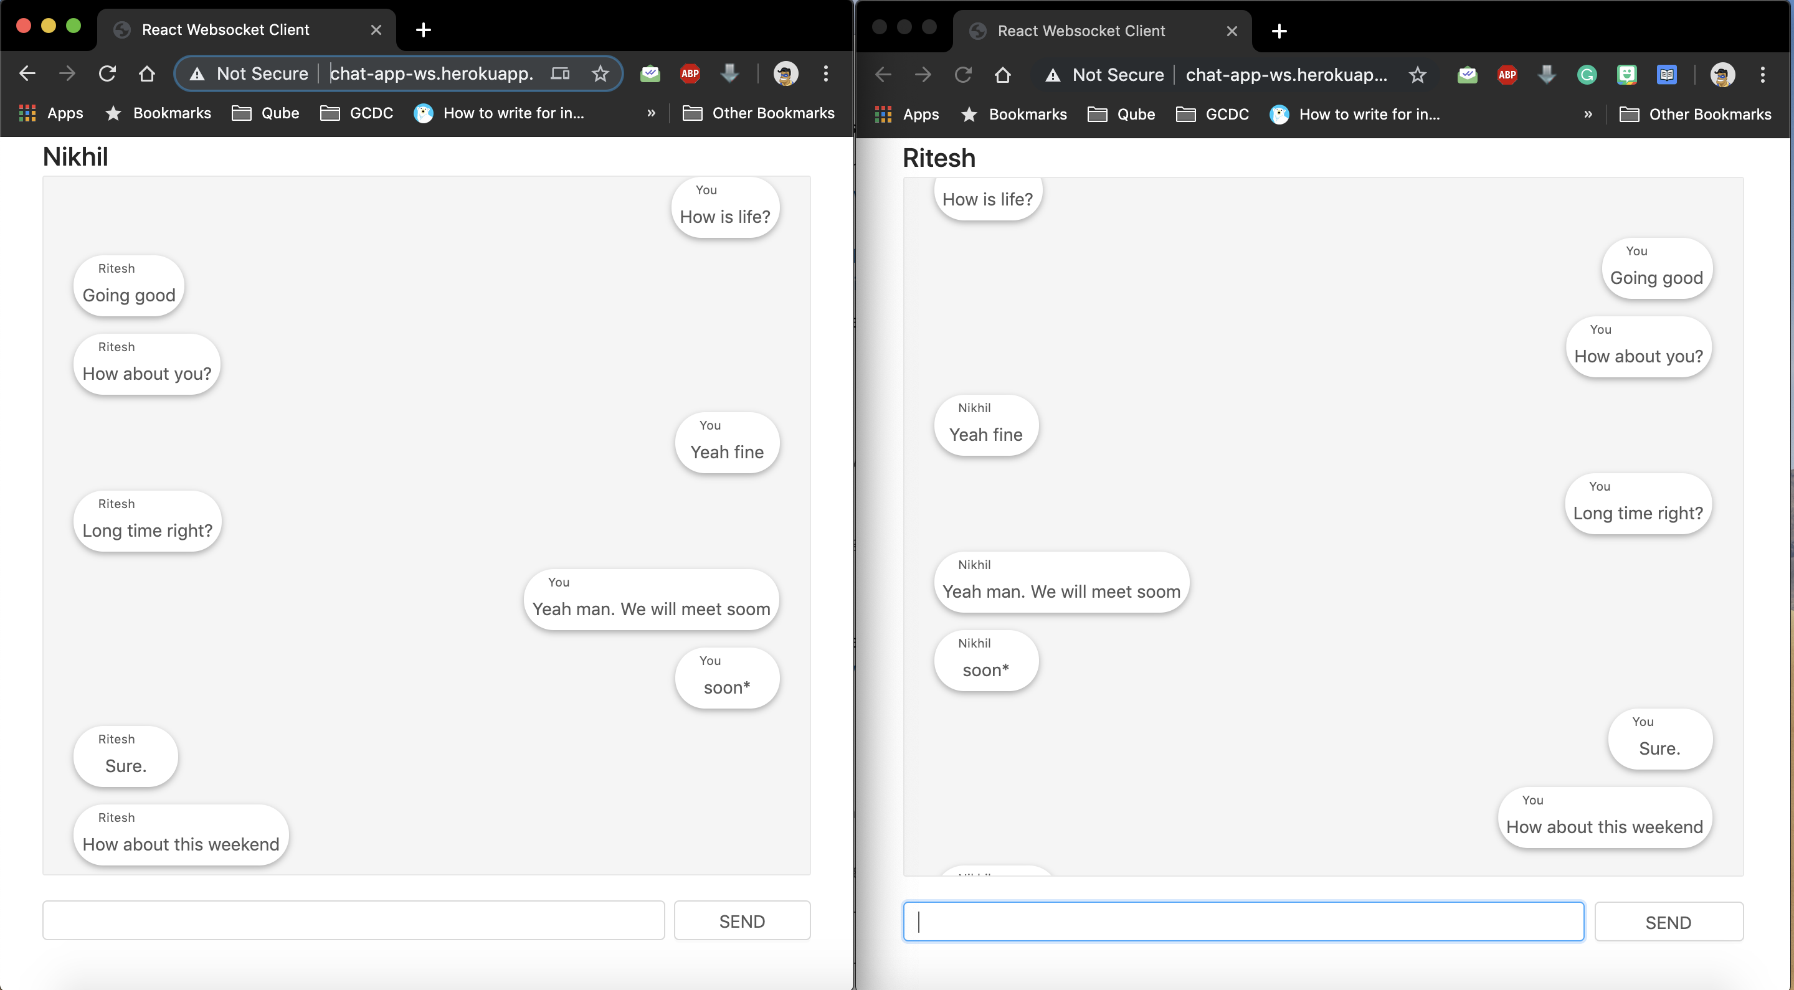Viewport: 1794px width, 990px height.
Task: Open the Qube bookmarks folder
Action: coord(266,113)
